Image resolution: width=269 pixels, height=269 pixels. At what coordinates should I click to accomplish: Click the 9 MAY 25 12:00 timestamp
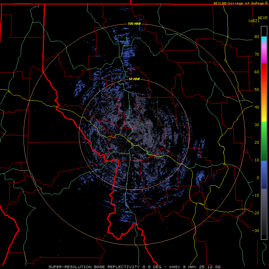[x=202, y=267]
